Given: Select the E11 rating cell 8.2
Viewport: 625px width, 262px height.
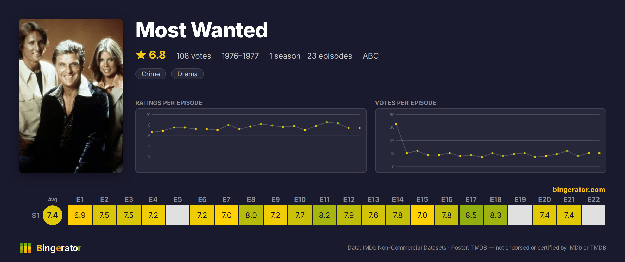Looking at the screenshot, I should [324, 215].
